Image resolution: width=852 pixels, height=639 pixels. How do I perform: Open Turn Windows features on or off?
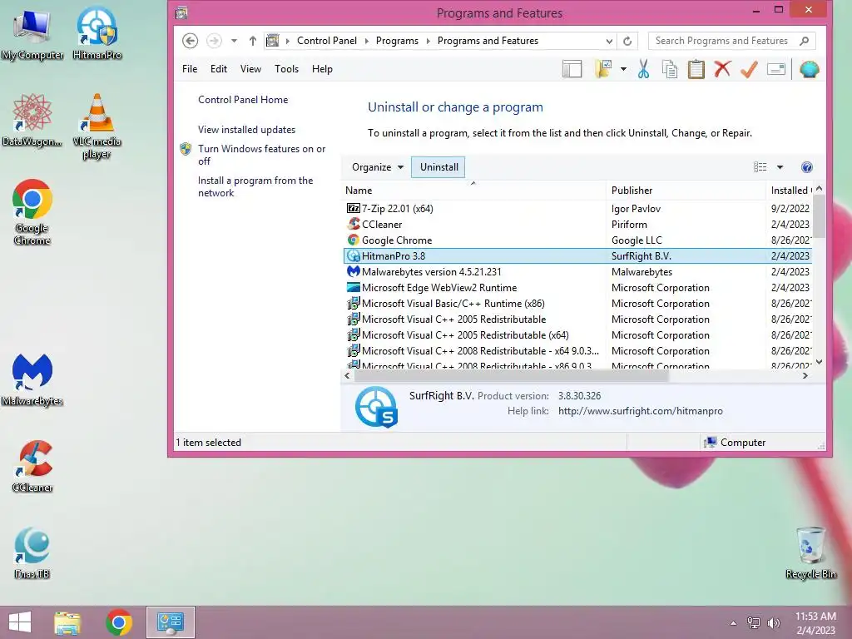(x=261, y=155)
